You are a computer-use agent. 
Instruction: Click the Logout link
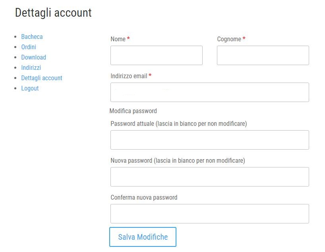point(30,88)
